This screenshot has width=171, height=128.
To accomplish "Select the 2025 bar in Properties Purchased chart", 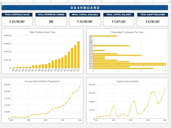I will (105, 36).
